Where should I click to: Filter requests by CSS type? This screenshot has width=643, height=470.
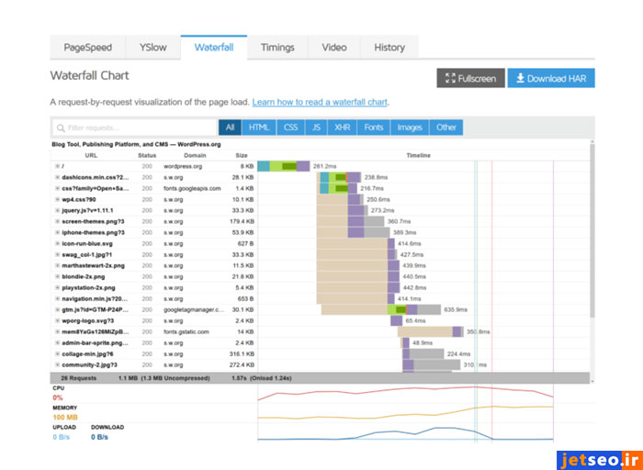click(290, 128)
